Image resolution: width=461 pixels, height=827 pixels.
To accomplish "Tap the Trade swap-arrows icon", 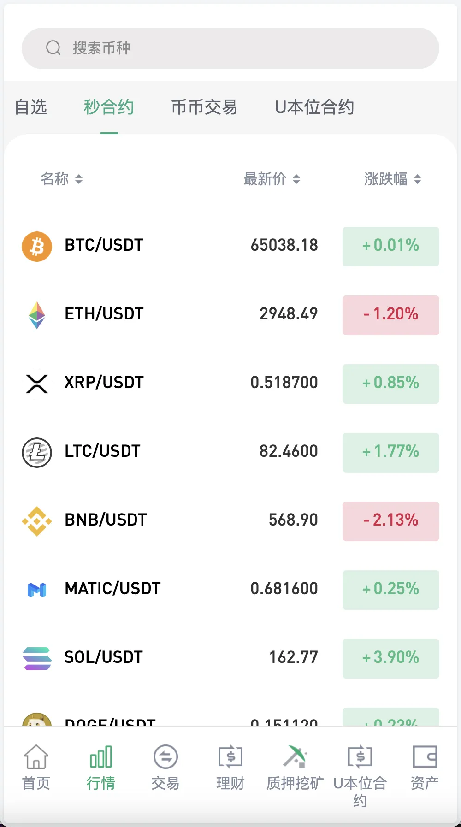I will 165,757.
